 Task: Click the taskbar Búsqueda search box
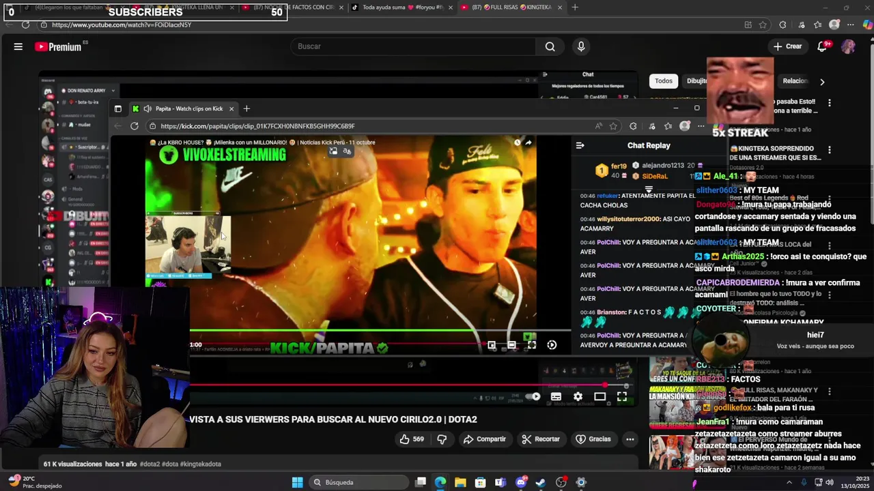358,482
